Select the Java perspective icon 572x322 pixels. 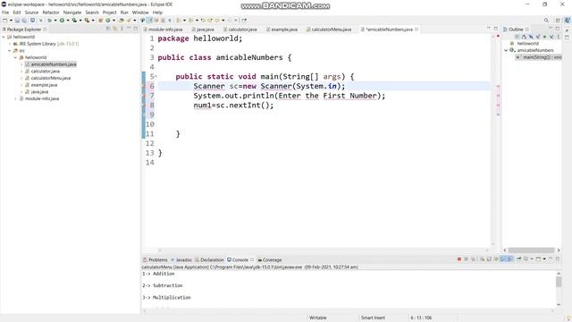tap(568, 21)
